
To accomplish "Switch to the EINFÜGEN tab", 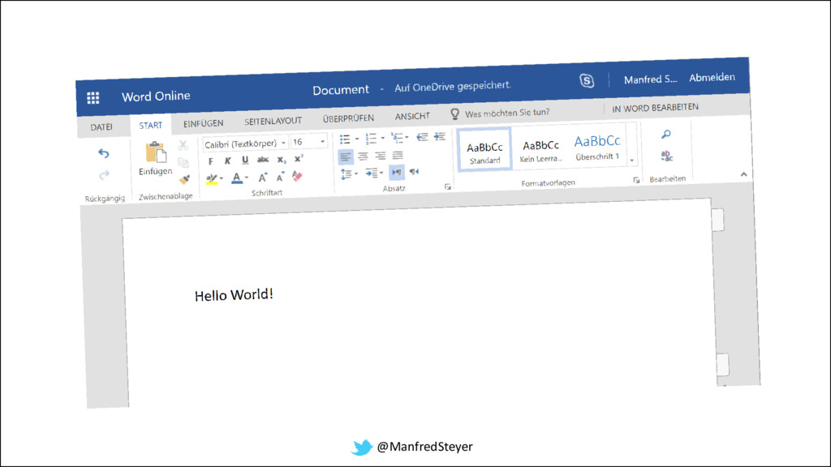I will [204, 123].
